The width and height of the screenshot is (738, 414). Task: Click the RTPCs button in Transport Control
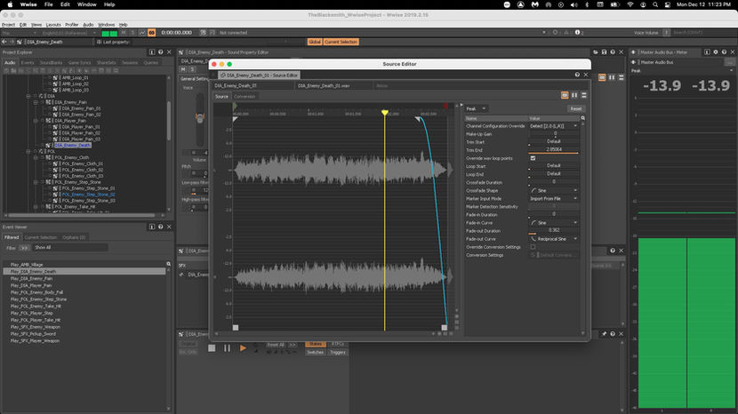[338, 345]
